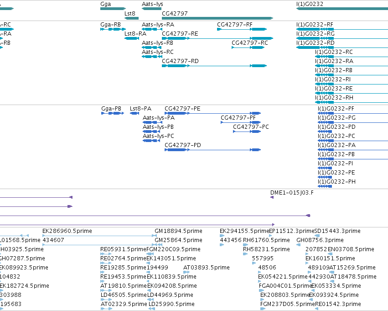The height and width of the screenshot is (311, 388).
Task: Select transcript l(1)G0232-RF
Action: 342,29
